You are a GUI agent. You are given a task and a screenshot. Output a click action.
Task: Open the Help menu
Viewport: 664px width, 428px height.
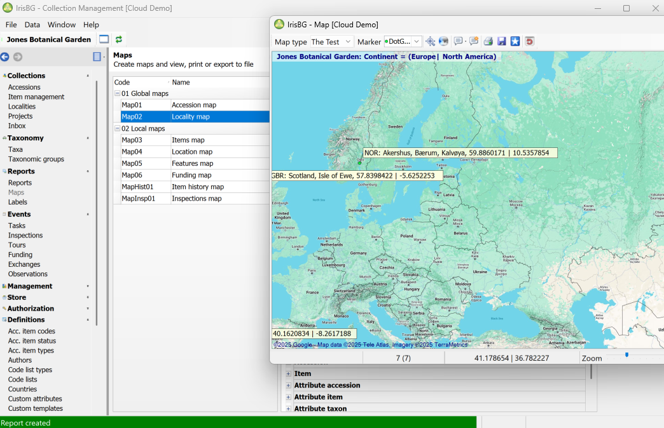(91, 25)
